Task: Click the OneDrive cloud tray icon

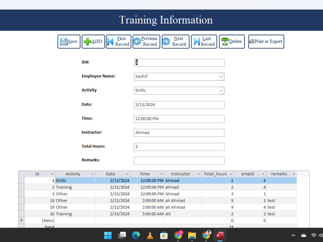Action: pos(304,236)
